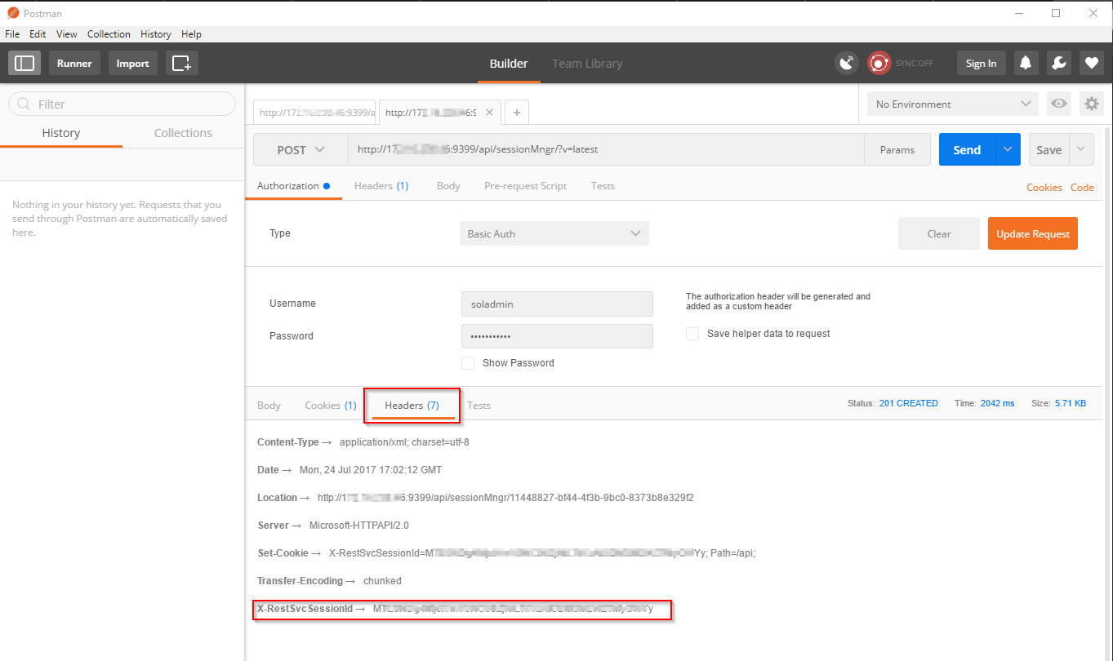Send the request
The height and width of the screenshot is (661, 1113).
click(967, 149)
